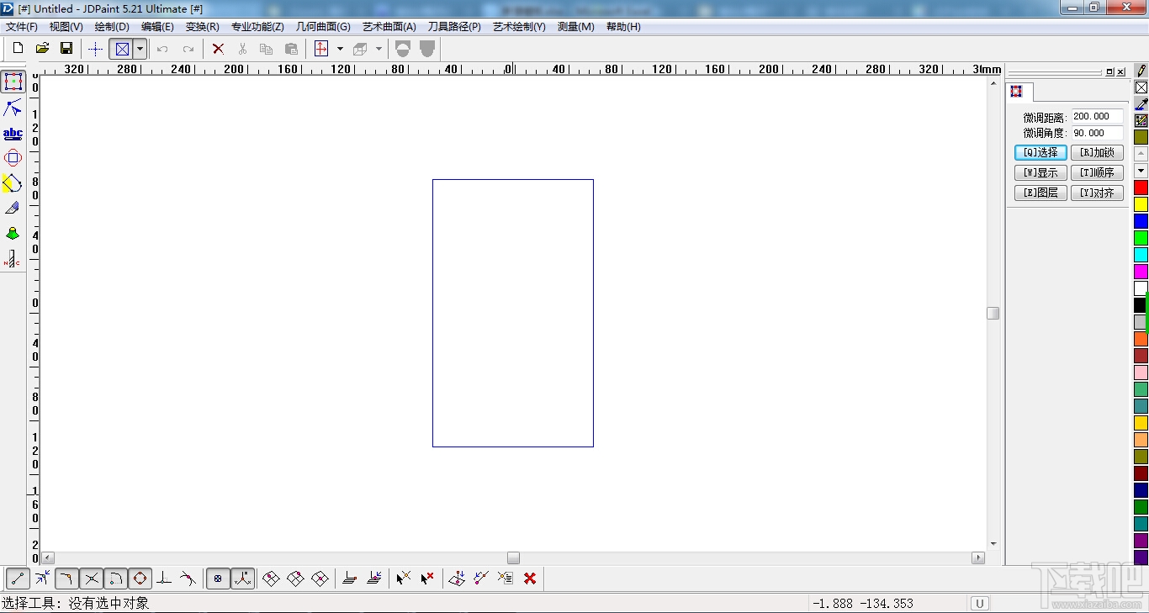The width and height of the screenshot is (1149, 613).
Task: Select the node editing arrow tool
Action: click(13, 108)
